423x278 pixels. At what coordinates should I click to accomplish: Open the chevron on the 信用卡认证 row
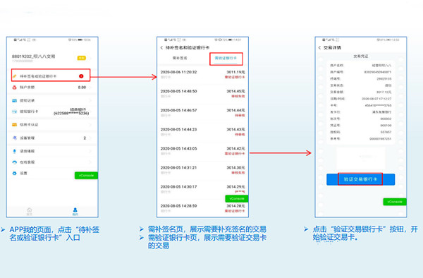tap(90, 125)
